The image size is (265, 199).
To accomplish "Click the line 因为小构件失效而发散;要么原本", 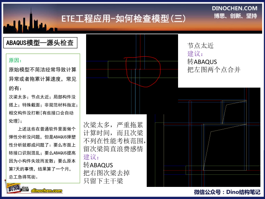I will 42,161.
